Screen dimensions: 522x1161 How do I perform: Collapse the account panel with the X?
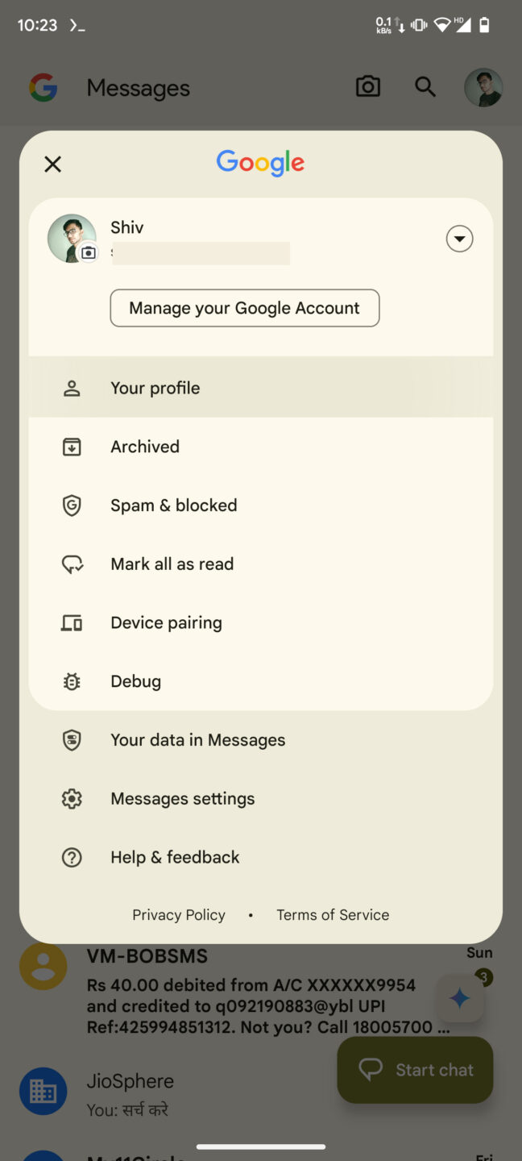click(x=52, y=164)
